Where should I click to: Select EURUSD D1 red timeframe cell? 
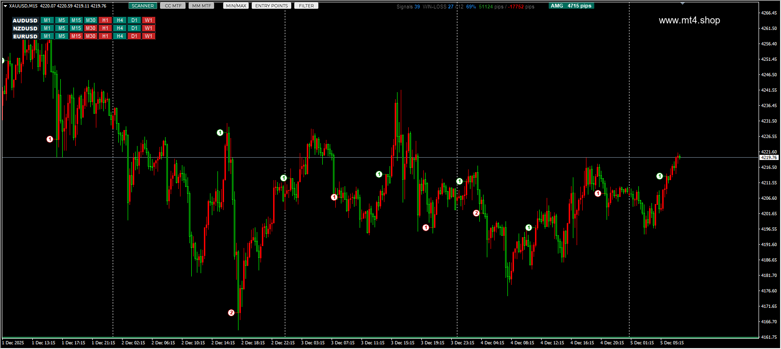point(134,36)
